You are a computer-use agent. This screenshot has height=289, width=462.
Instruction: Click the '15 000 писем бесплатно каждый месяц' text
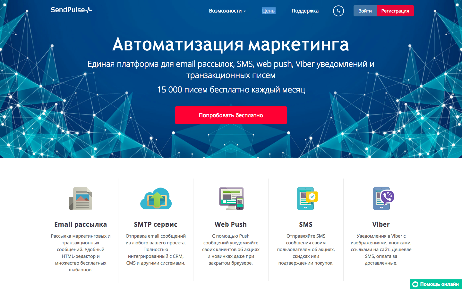coord(231,90)
